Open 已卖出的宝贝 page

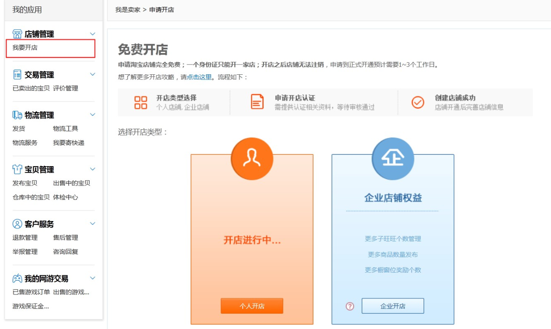pos(31,89)
